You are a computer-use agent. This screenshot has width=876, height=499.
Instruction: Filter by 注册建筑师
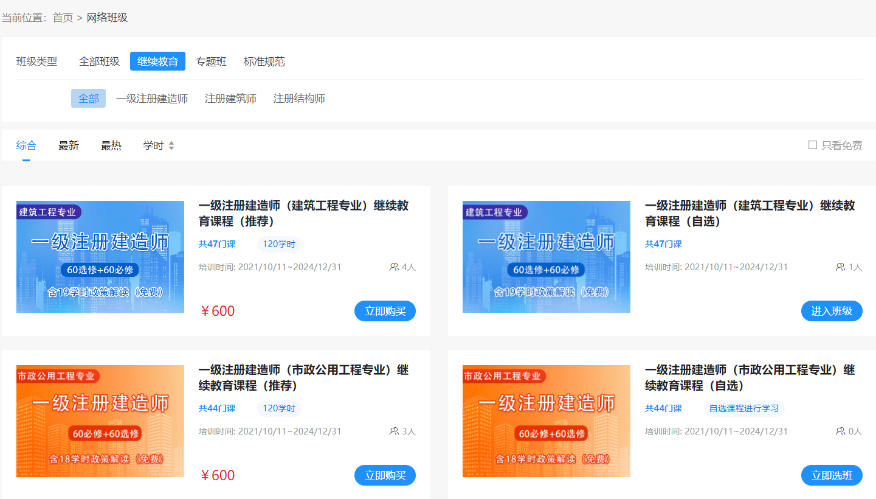click(x=230, y=99)
